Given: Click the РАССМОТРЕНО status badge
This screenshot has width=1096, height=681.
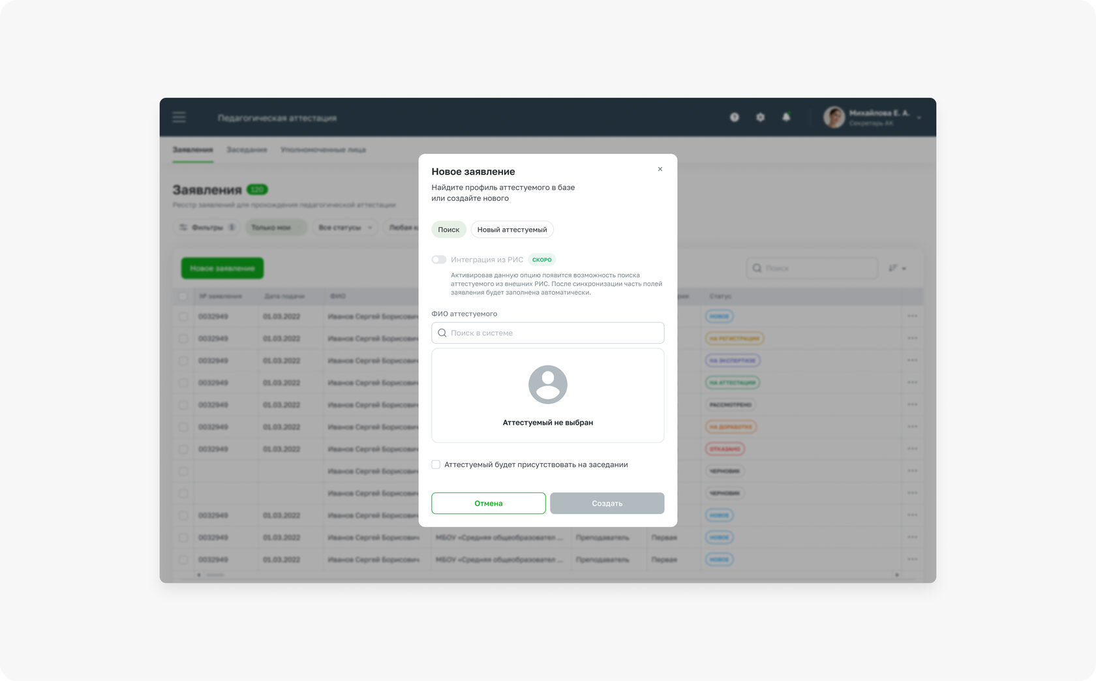Looking at the screenshot, I should coord(731,405).
